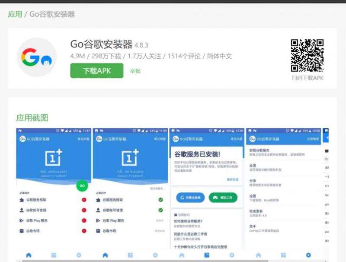Click the green GO floating button in first screenshot
This screenshot has width=346, height=262.
tap(82, 186)
